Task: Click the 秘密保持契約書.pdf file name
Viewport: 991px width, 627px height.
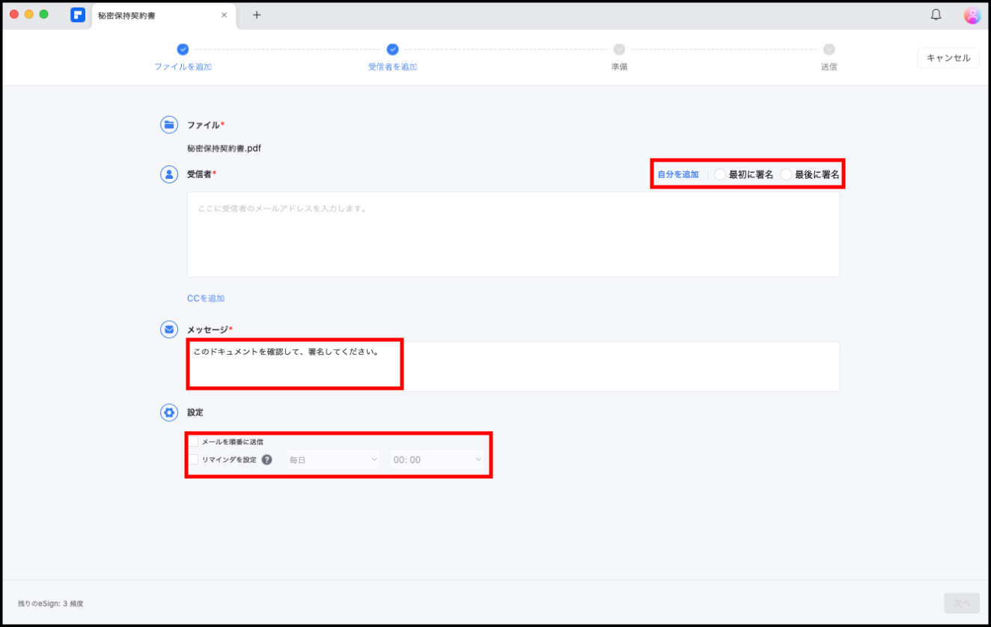Action: (224, 148)
